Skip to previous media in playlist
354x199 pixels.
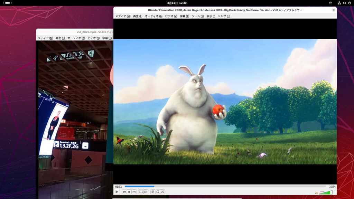[124, 192]
